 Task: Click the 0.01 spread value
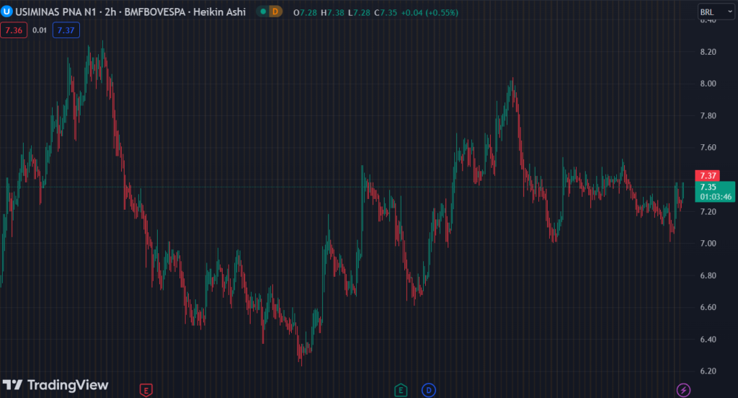(40, 30)
